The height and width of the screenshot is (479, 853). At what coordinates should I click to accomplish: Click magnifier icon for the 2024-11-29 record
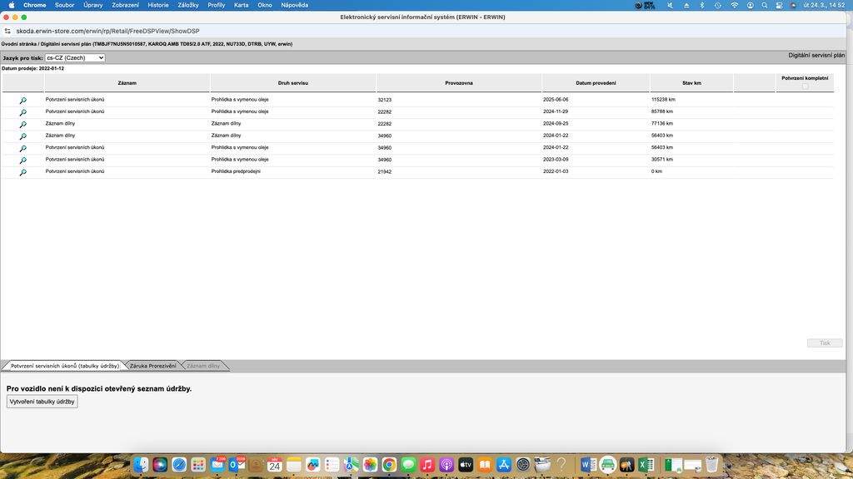point(22,112)
